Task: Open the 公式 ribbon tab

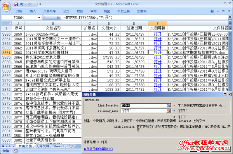Action: pos(66,11)
